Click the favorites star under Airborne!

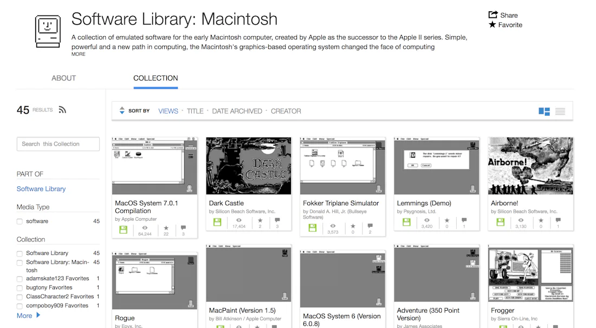click(541, 220)
